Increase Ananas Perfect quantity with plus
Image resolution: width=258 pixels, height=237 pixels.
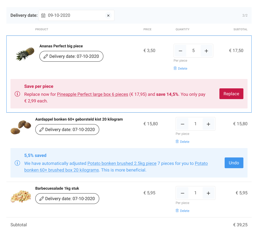tap(206, 51)
